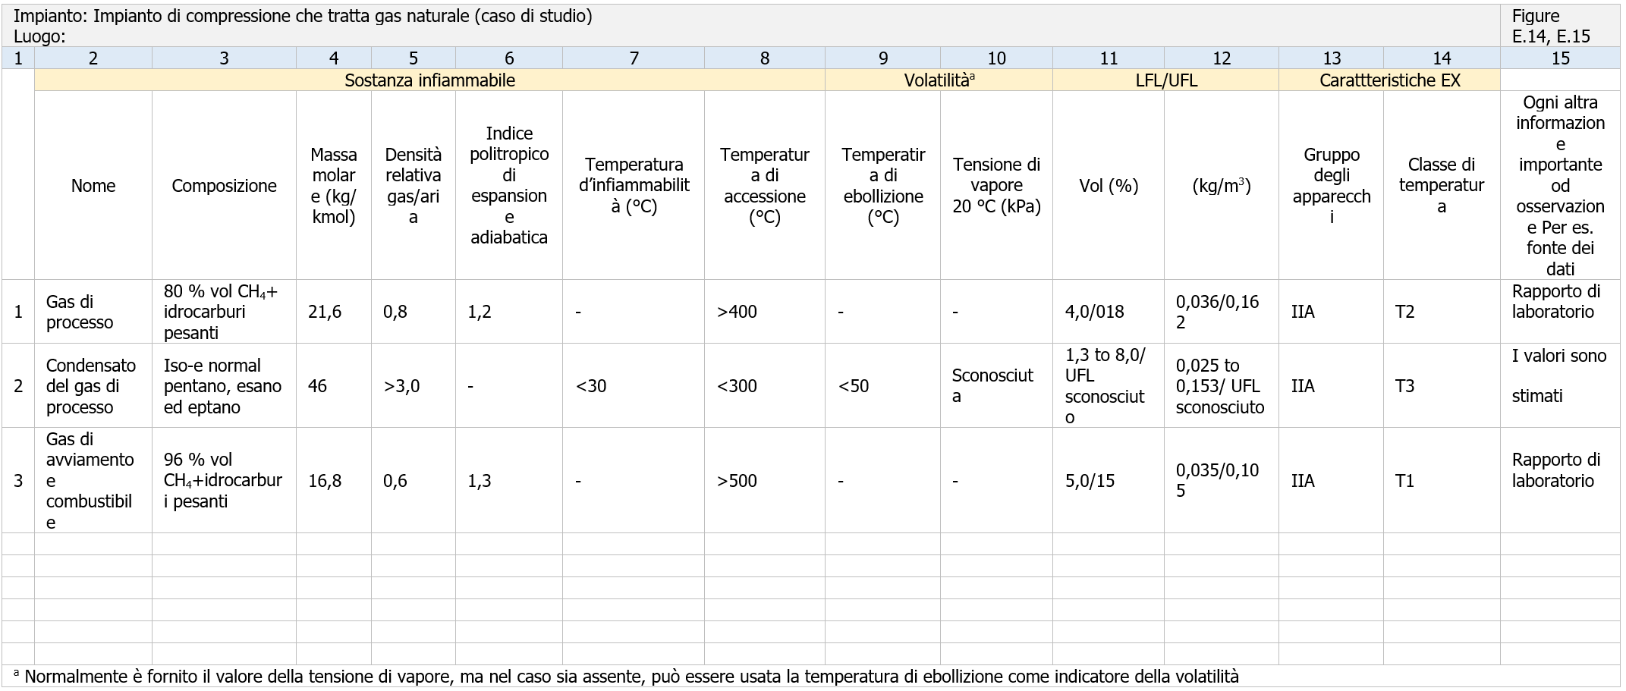Click the 'Nome' column header
Image resolution: width=1626 pixels, height=691 pixels.
coord(93,185)
